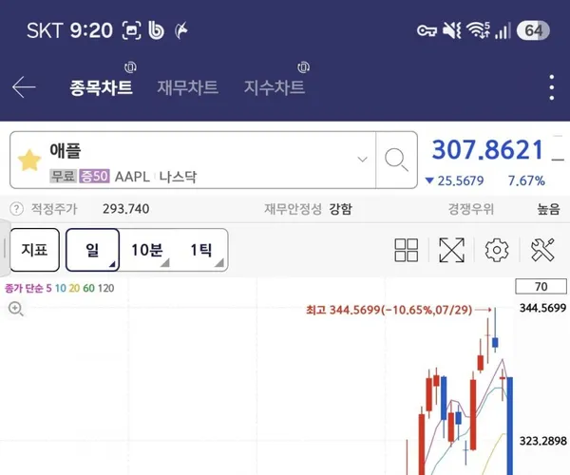The height and width of the screenshot is (475, 570).
Task: Tap the VPN key status icon
Action: click(427, 30)
